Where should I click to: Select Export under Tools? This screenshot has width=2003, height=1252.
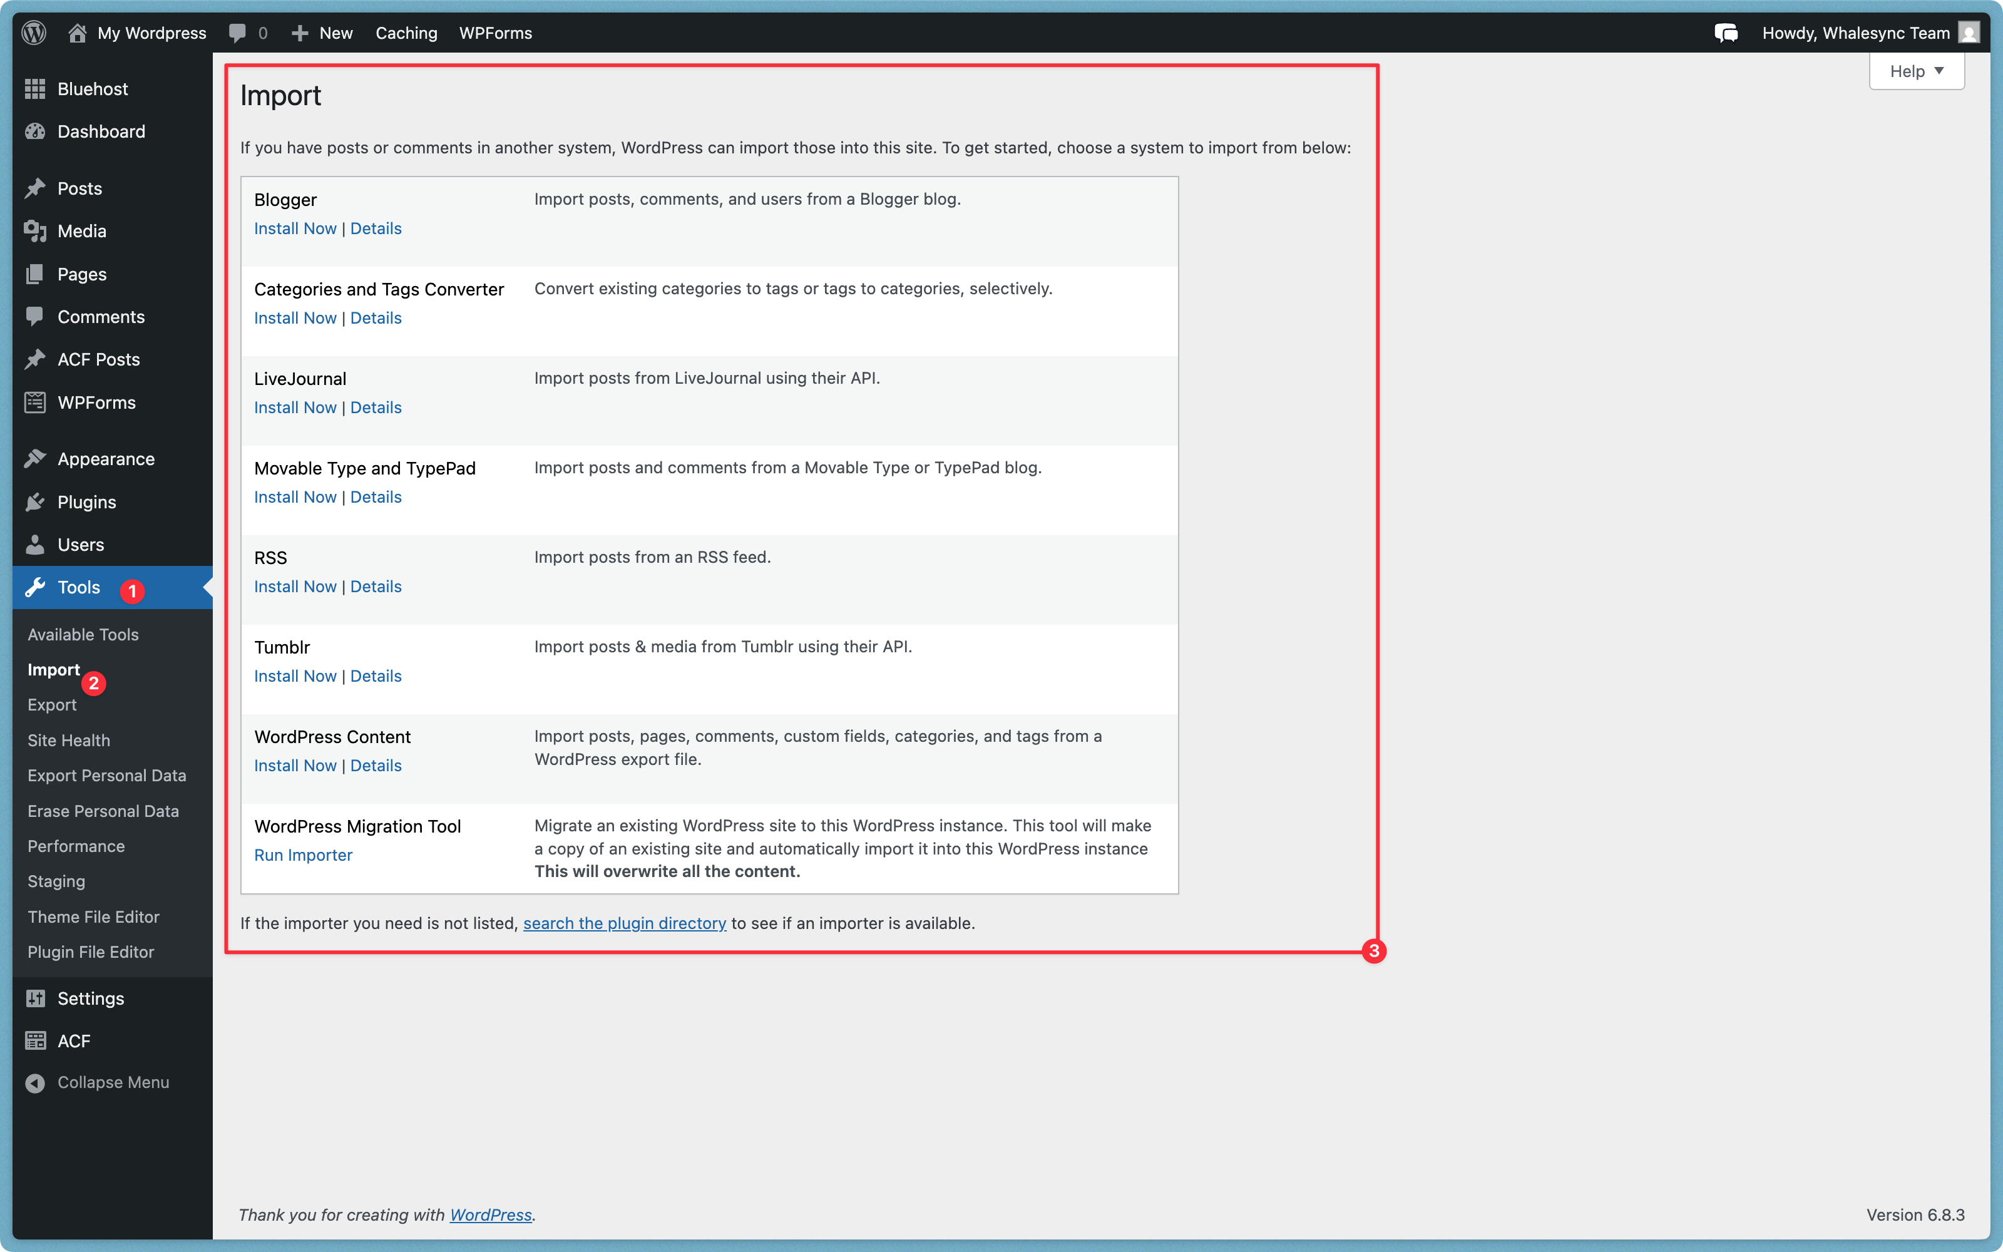pos(51,705)
